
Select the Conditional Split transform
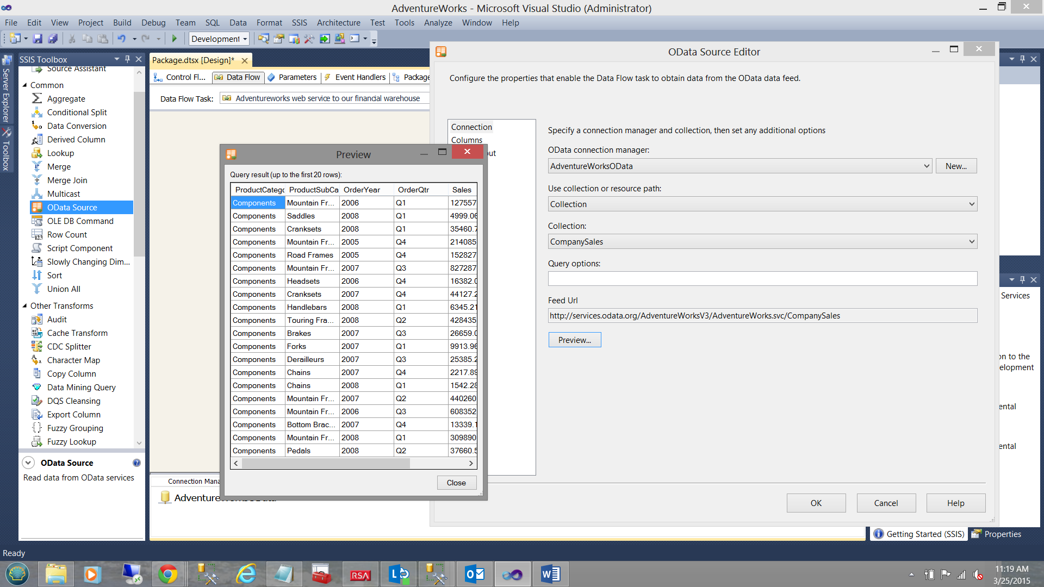pos(77,112)
